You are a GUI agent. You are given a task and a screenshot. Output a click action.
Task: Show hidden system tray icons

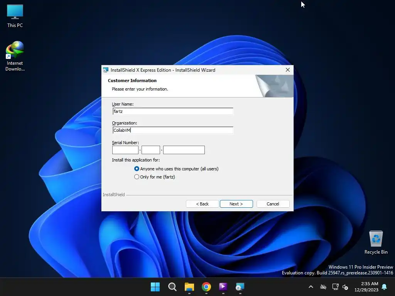pos(311,287)
